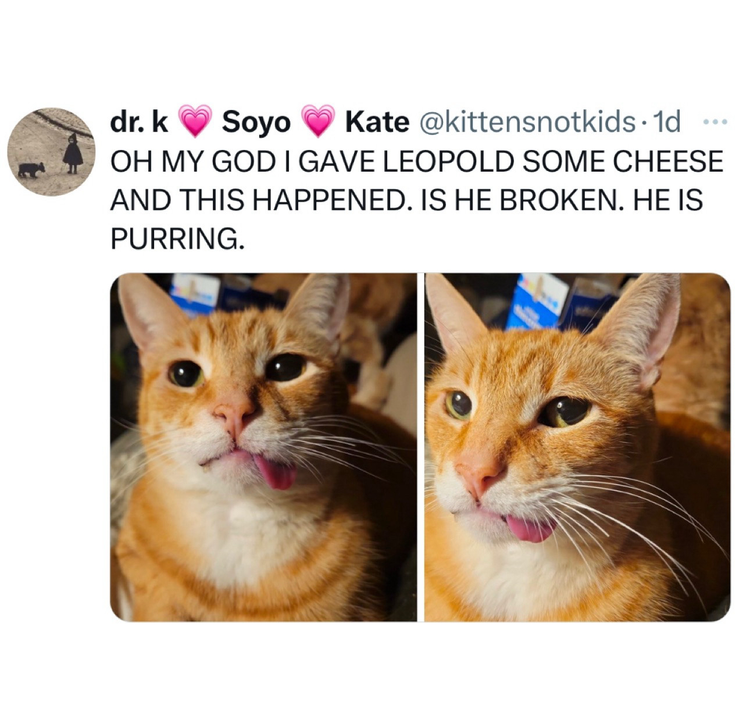Click the "1d" tweet timestamp

[667, 122]
